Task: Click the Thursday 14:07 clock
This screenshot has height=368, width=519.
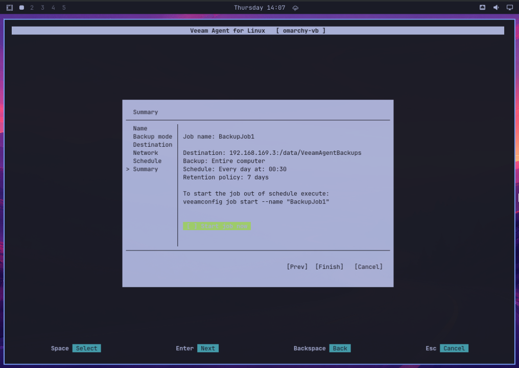Action: coord(259,8)
